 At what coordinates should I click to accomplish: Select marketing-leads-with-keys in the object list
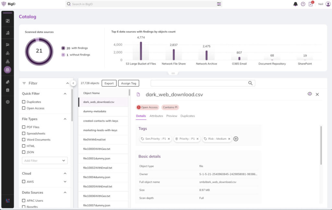click(103, 130)
